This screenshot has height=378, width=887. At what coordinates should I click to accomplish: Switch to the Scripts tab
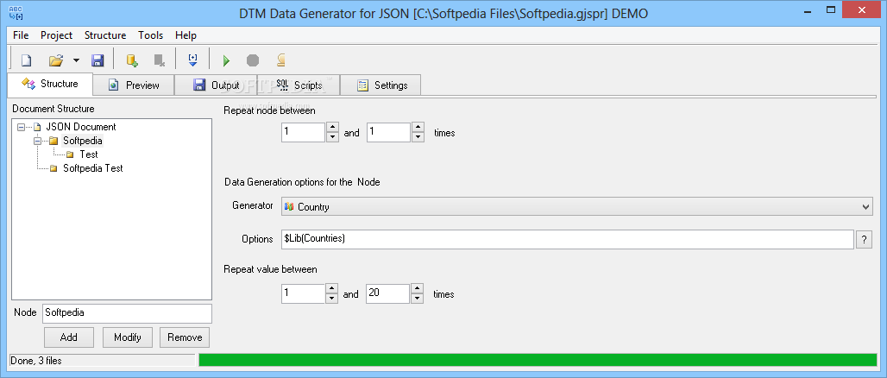tap(299, 85)
